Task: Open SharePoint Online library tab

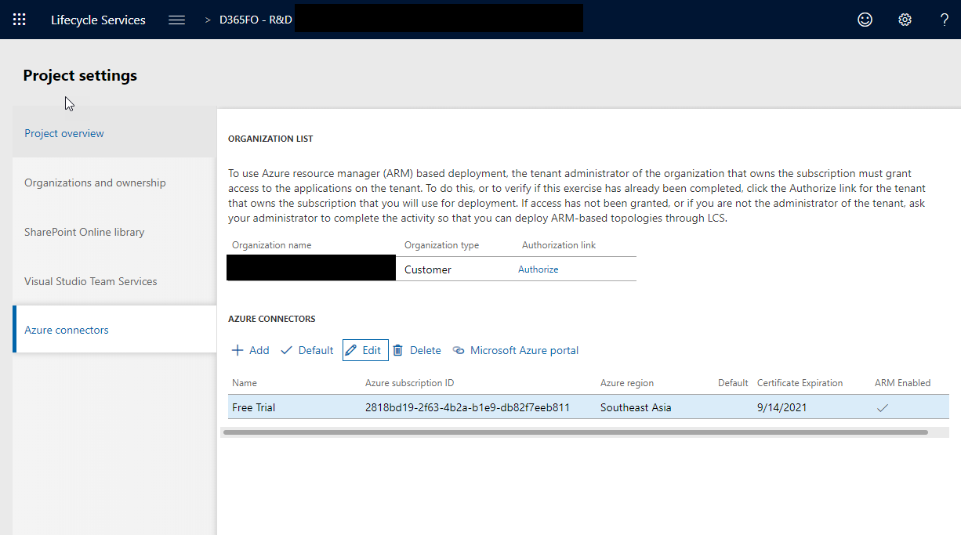Action: 85,232
